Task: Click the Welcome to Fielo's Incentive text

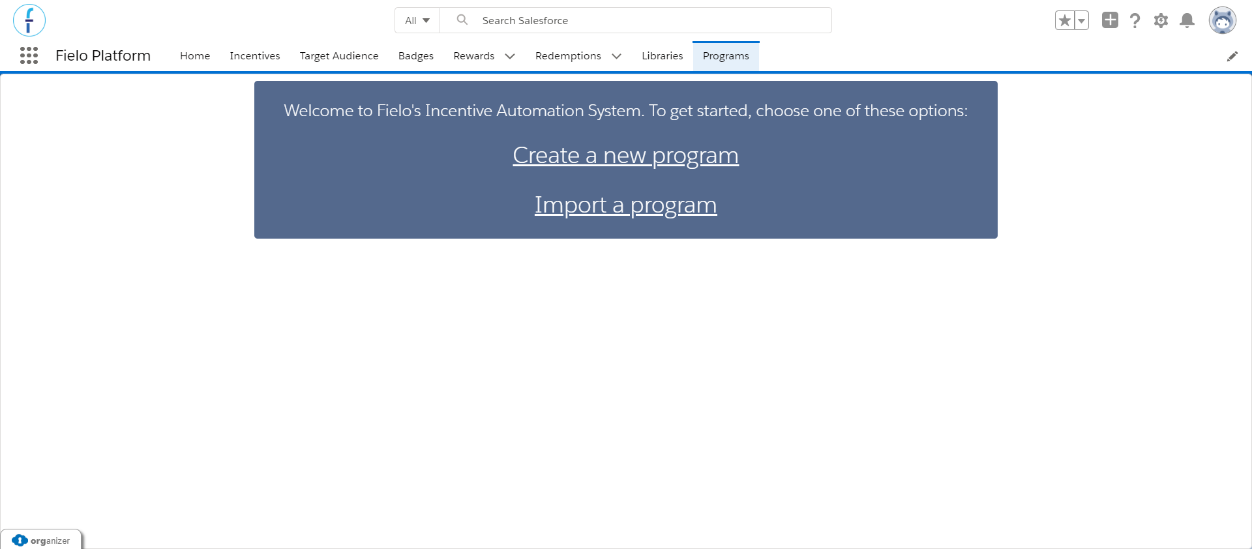Action: [626, 111]
